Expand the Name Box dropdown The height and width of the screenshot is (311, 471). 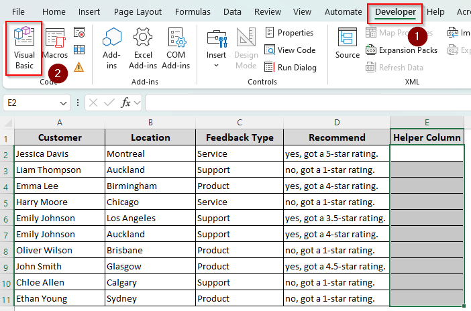63,103
